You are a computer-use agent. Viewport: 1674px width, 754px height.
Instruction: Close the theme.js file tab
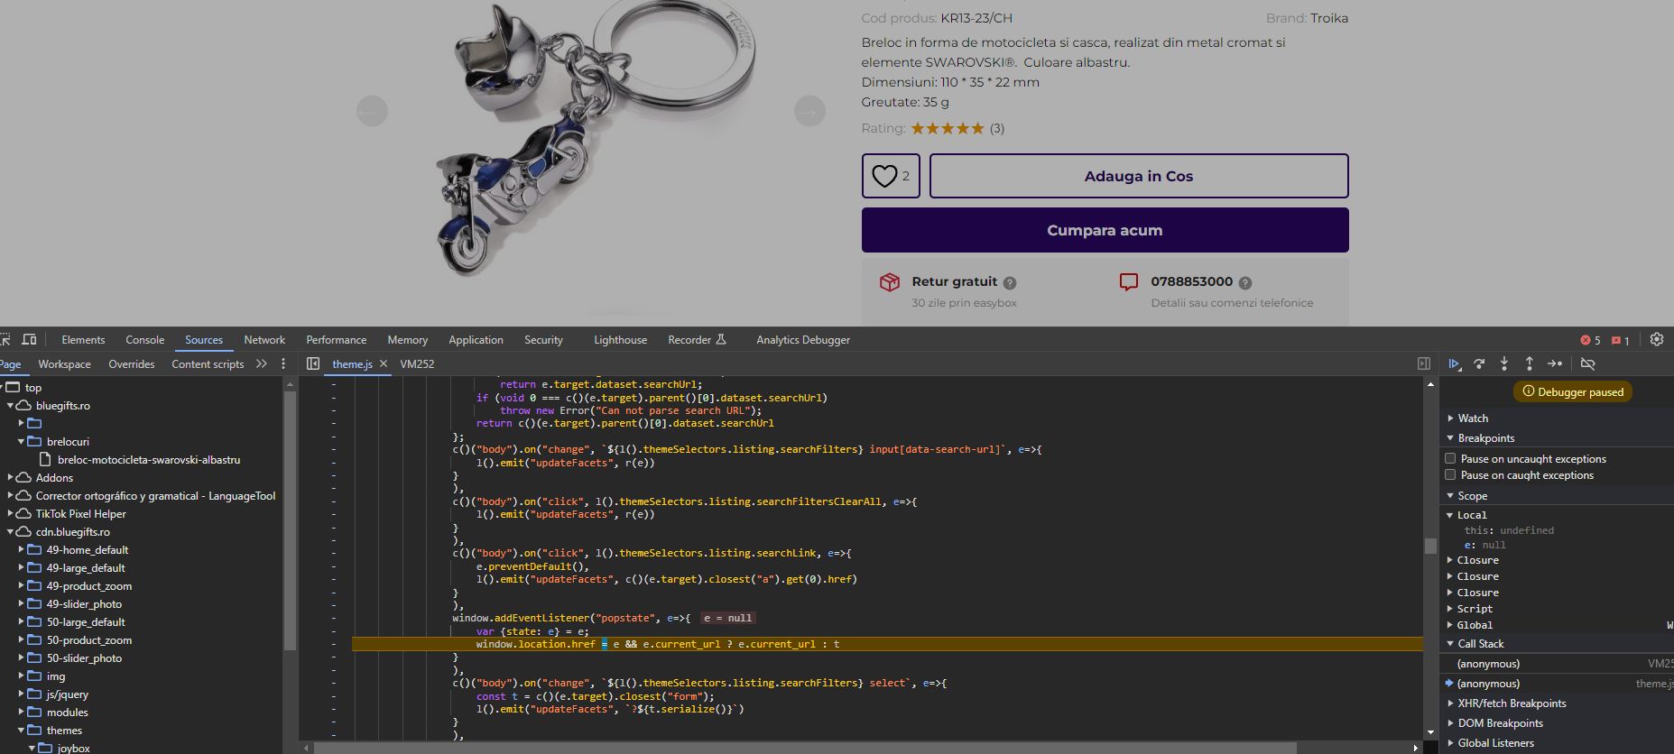[x=384, y=363]
